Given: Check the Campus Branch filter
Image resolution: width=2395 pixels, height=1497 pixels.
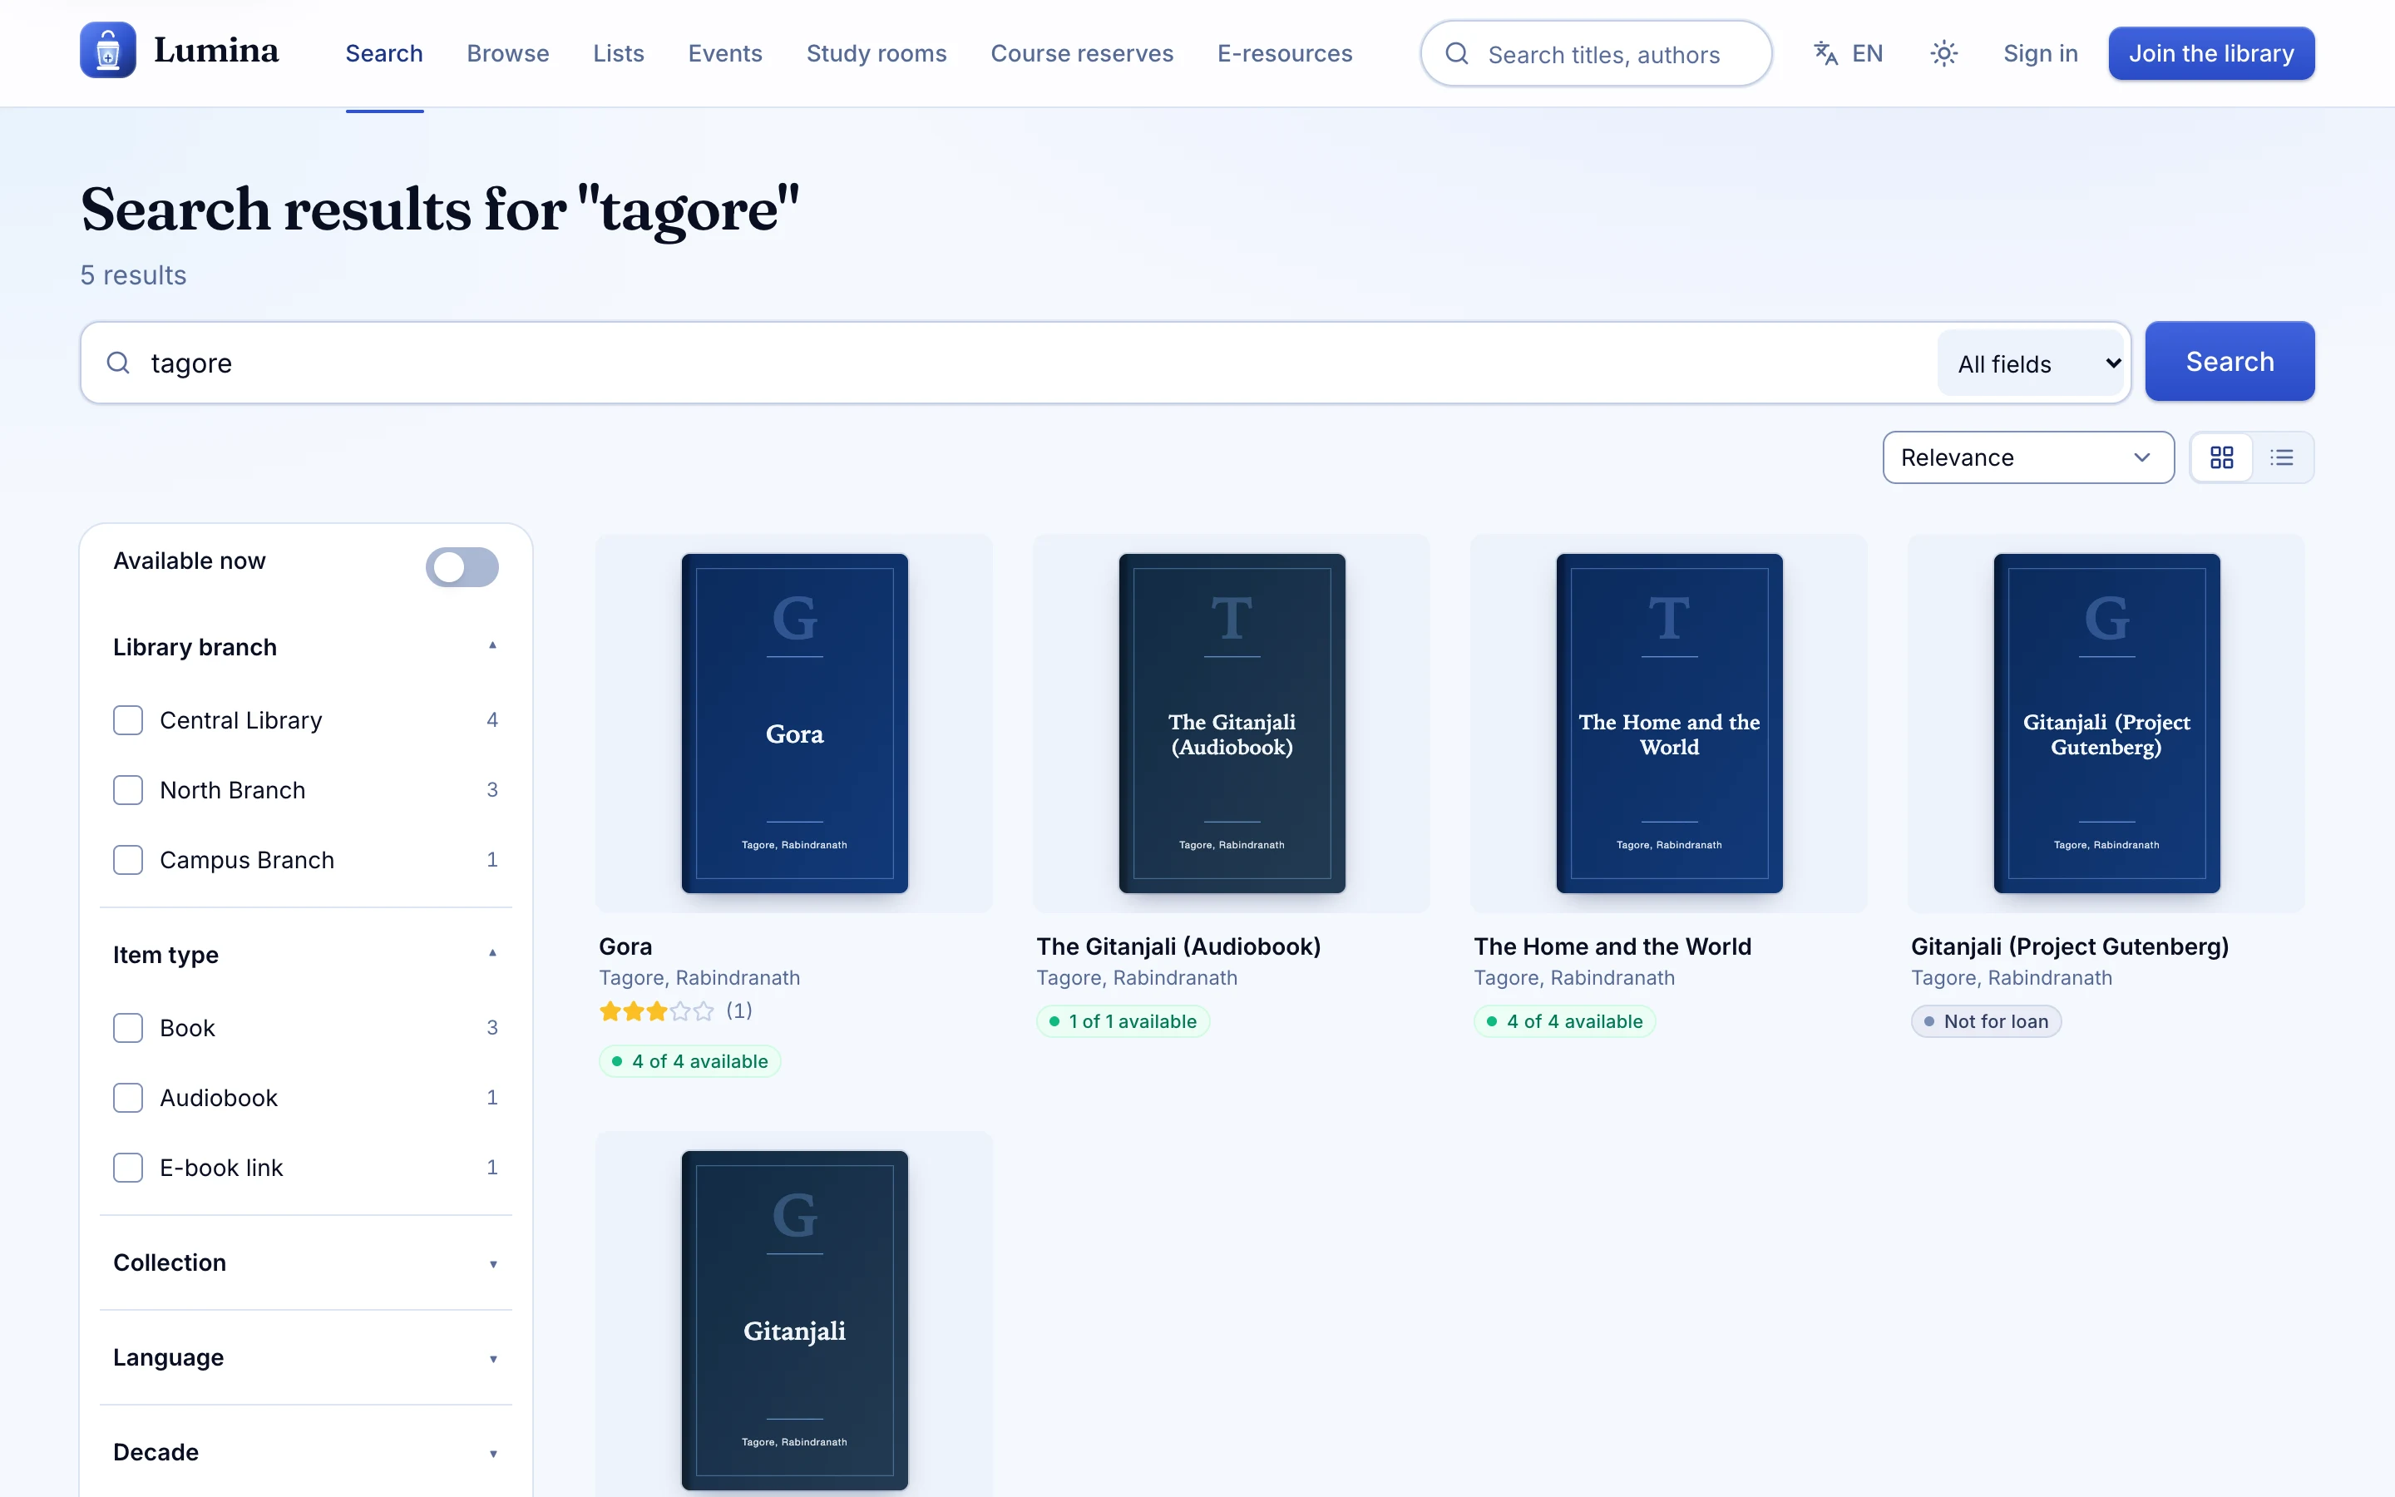Looking at the screenshot, I should coord(128,861).
